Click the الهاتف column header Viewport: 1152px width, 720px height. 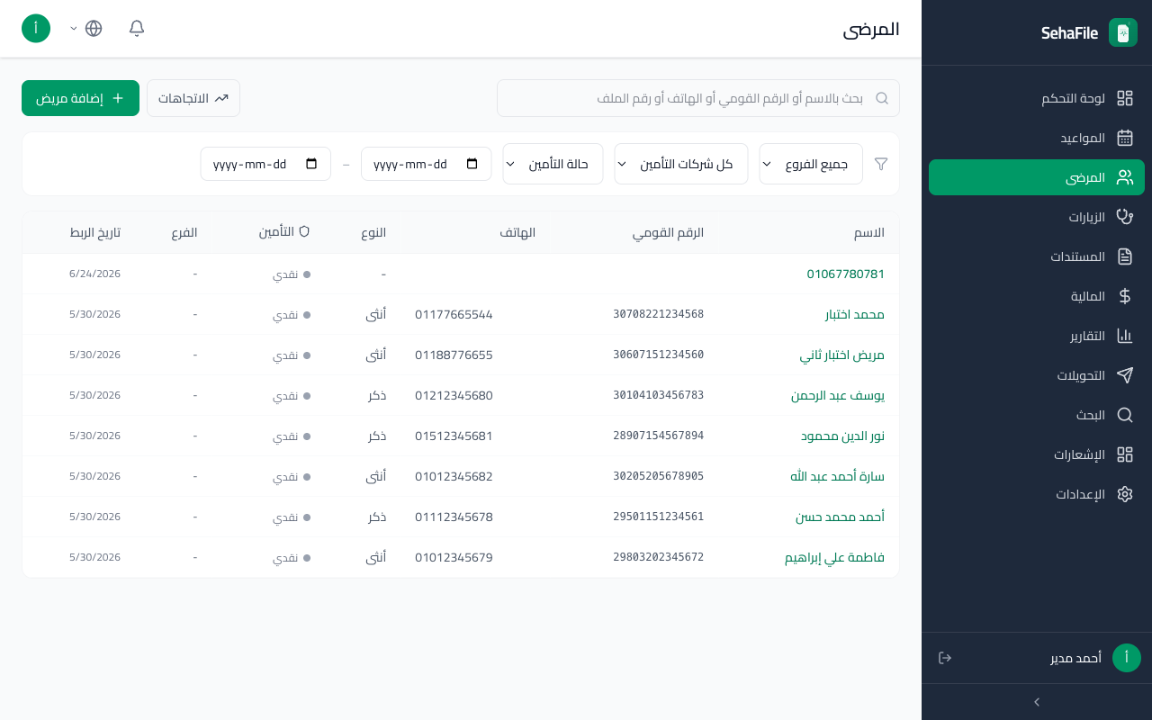point(517,232)
